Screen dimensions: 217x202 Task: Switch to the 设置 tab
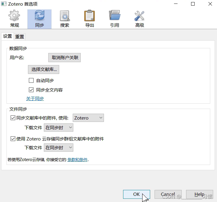(7, 36)
